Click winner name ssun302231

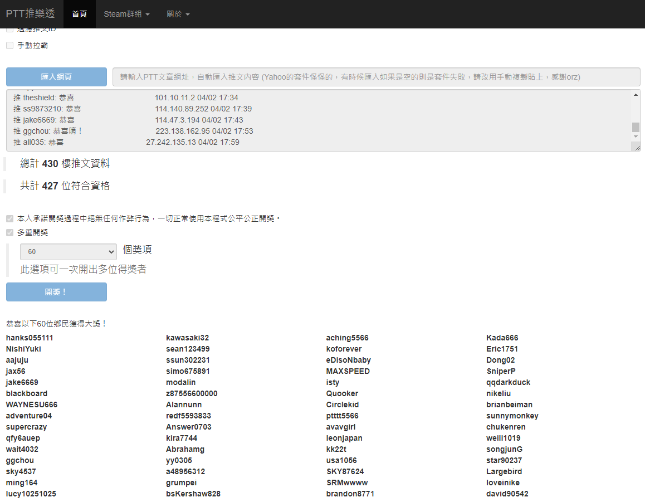pos(188,360)
